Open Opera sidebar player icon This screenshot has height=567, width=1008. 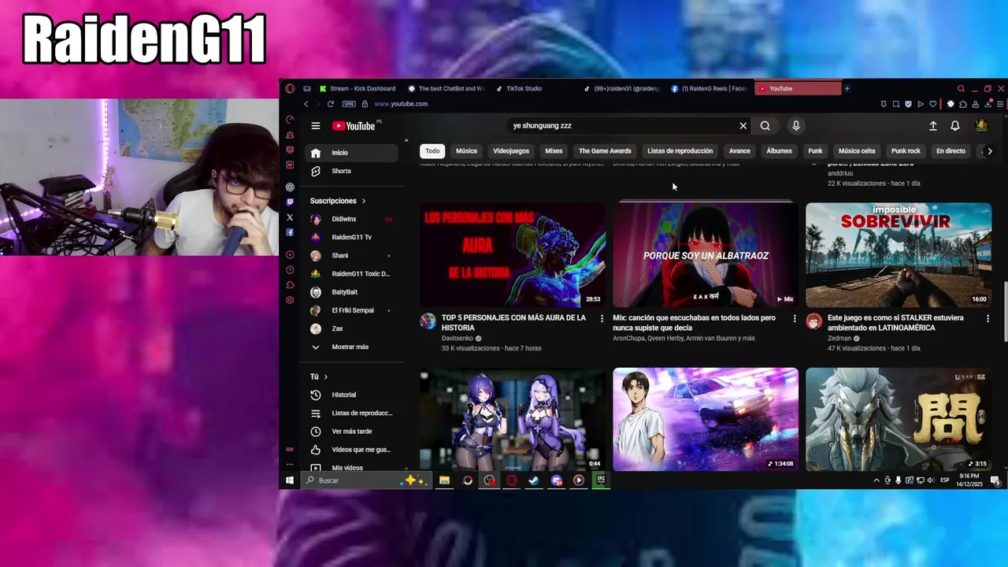[x=290, y=254]
